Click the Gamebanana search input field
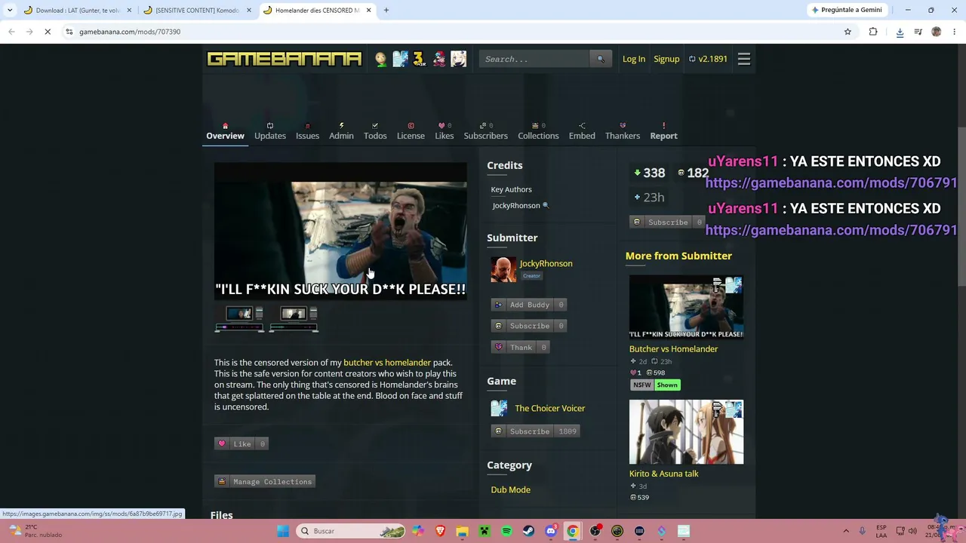The height and width of the screenshot is (543, 966). click(535, 59)
